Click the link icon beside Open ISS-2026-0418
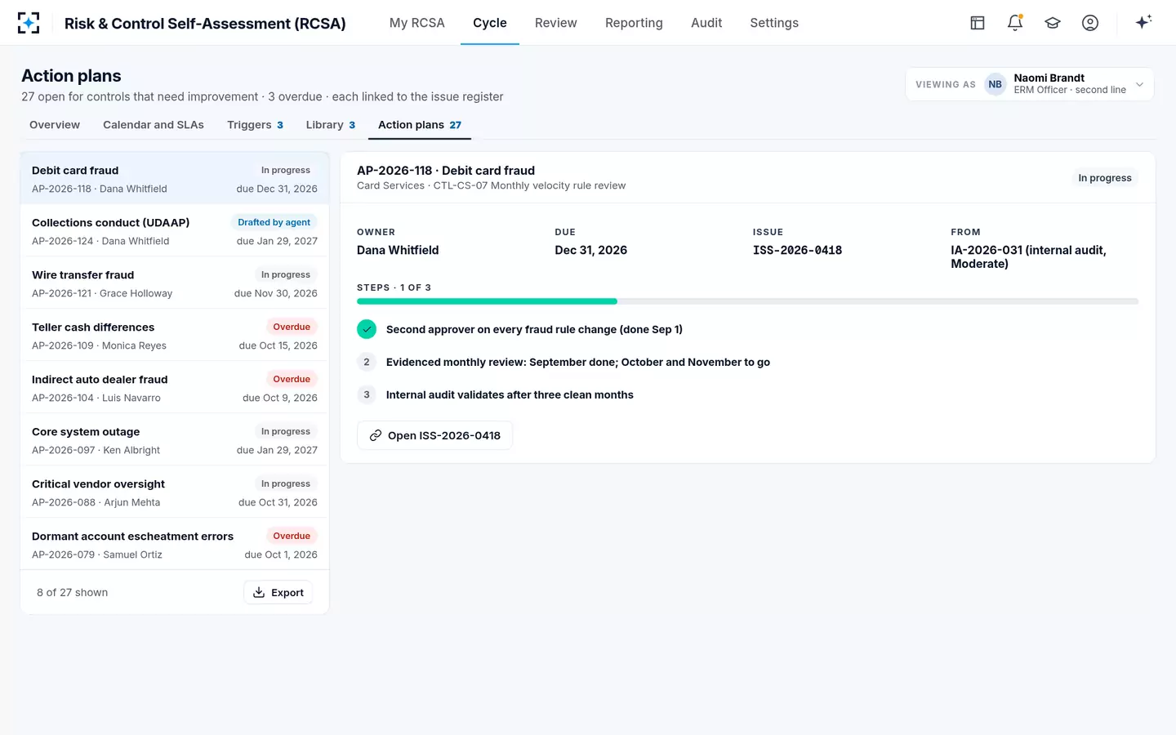This screenshot has width=1176, height=735. (376, 435)
